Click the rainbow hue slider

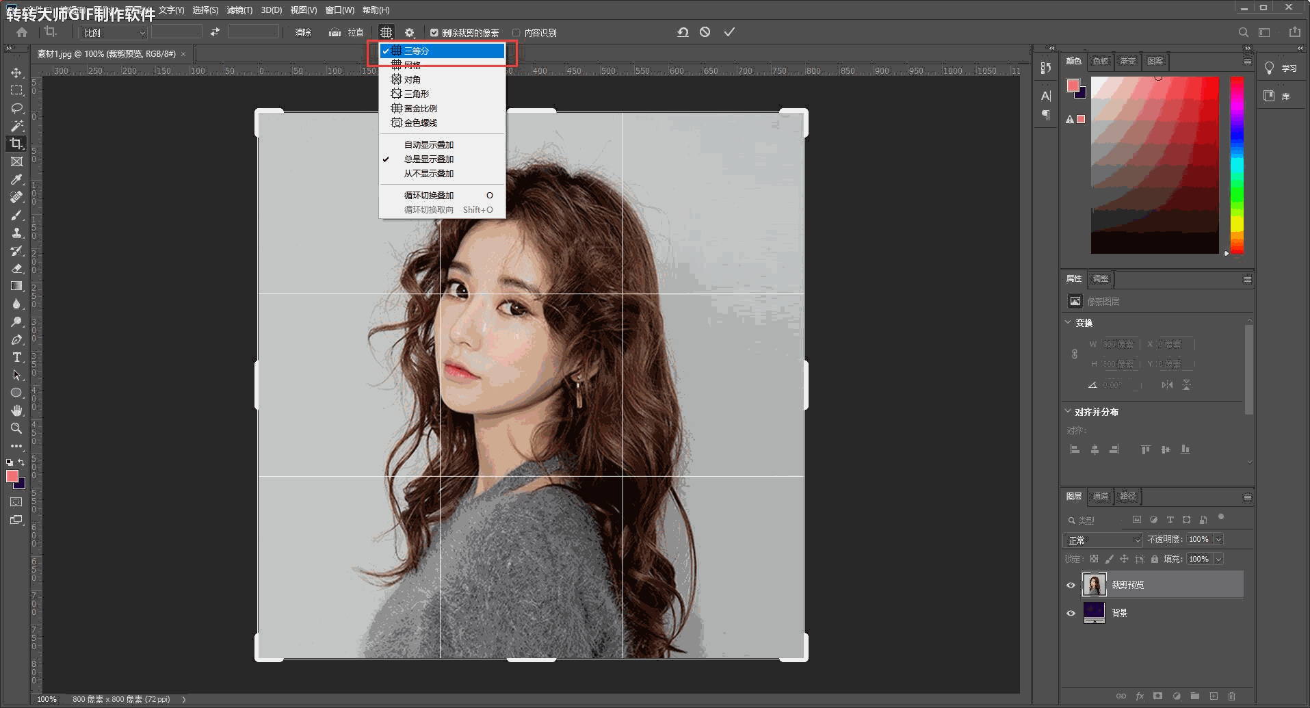coord(1237,165)
